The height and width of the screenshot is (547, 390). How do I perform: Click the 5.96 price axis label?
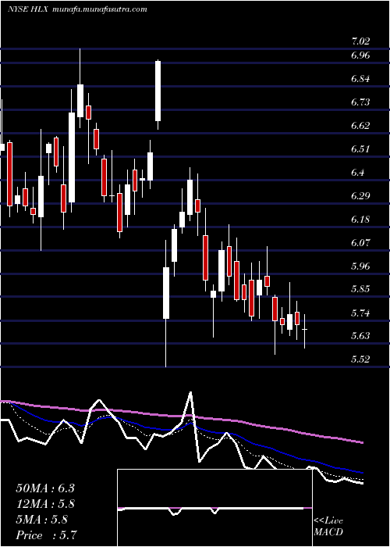point(360,266)
